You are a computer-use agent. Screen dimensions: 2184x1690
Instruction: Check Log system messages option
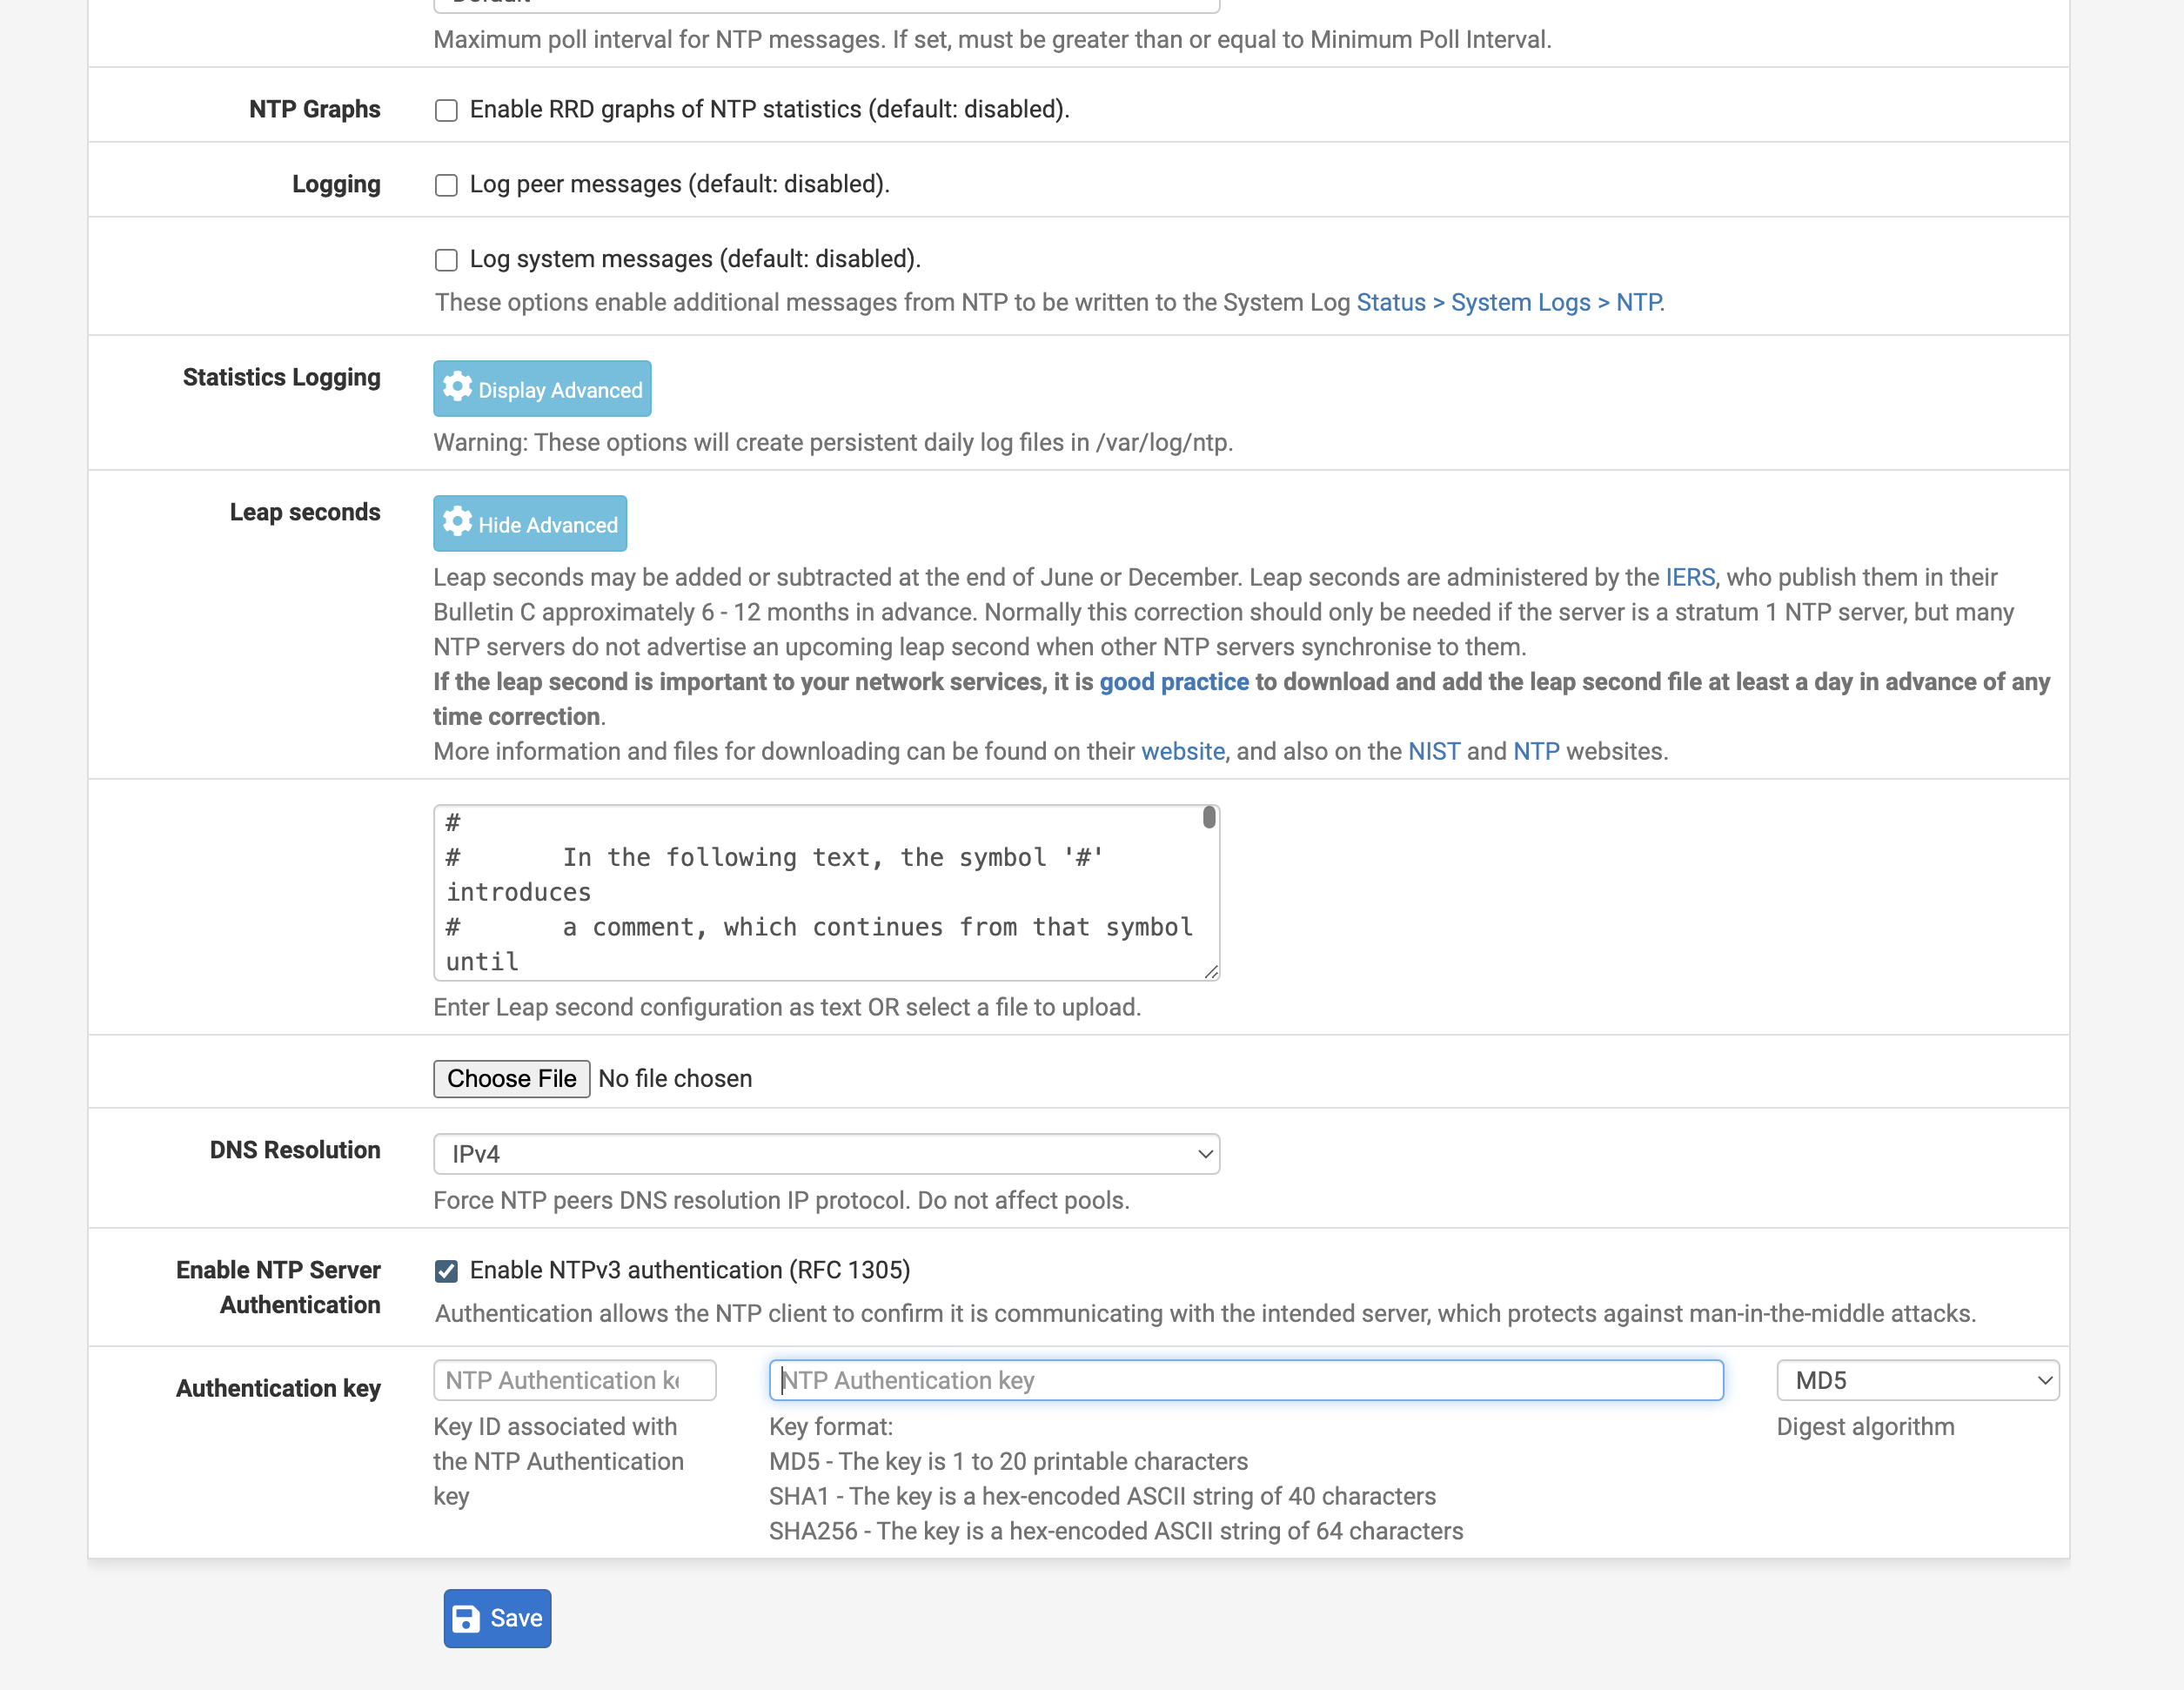446,260
